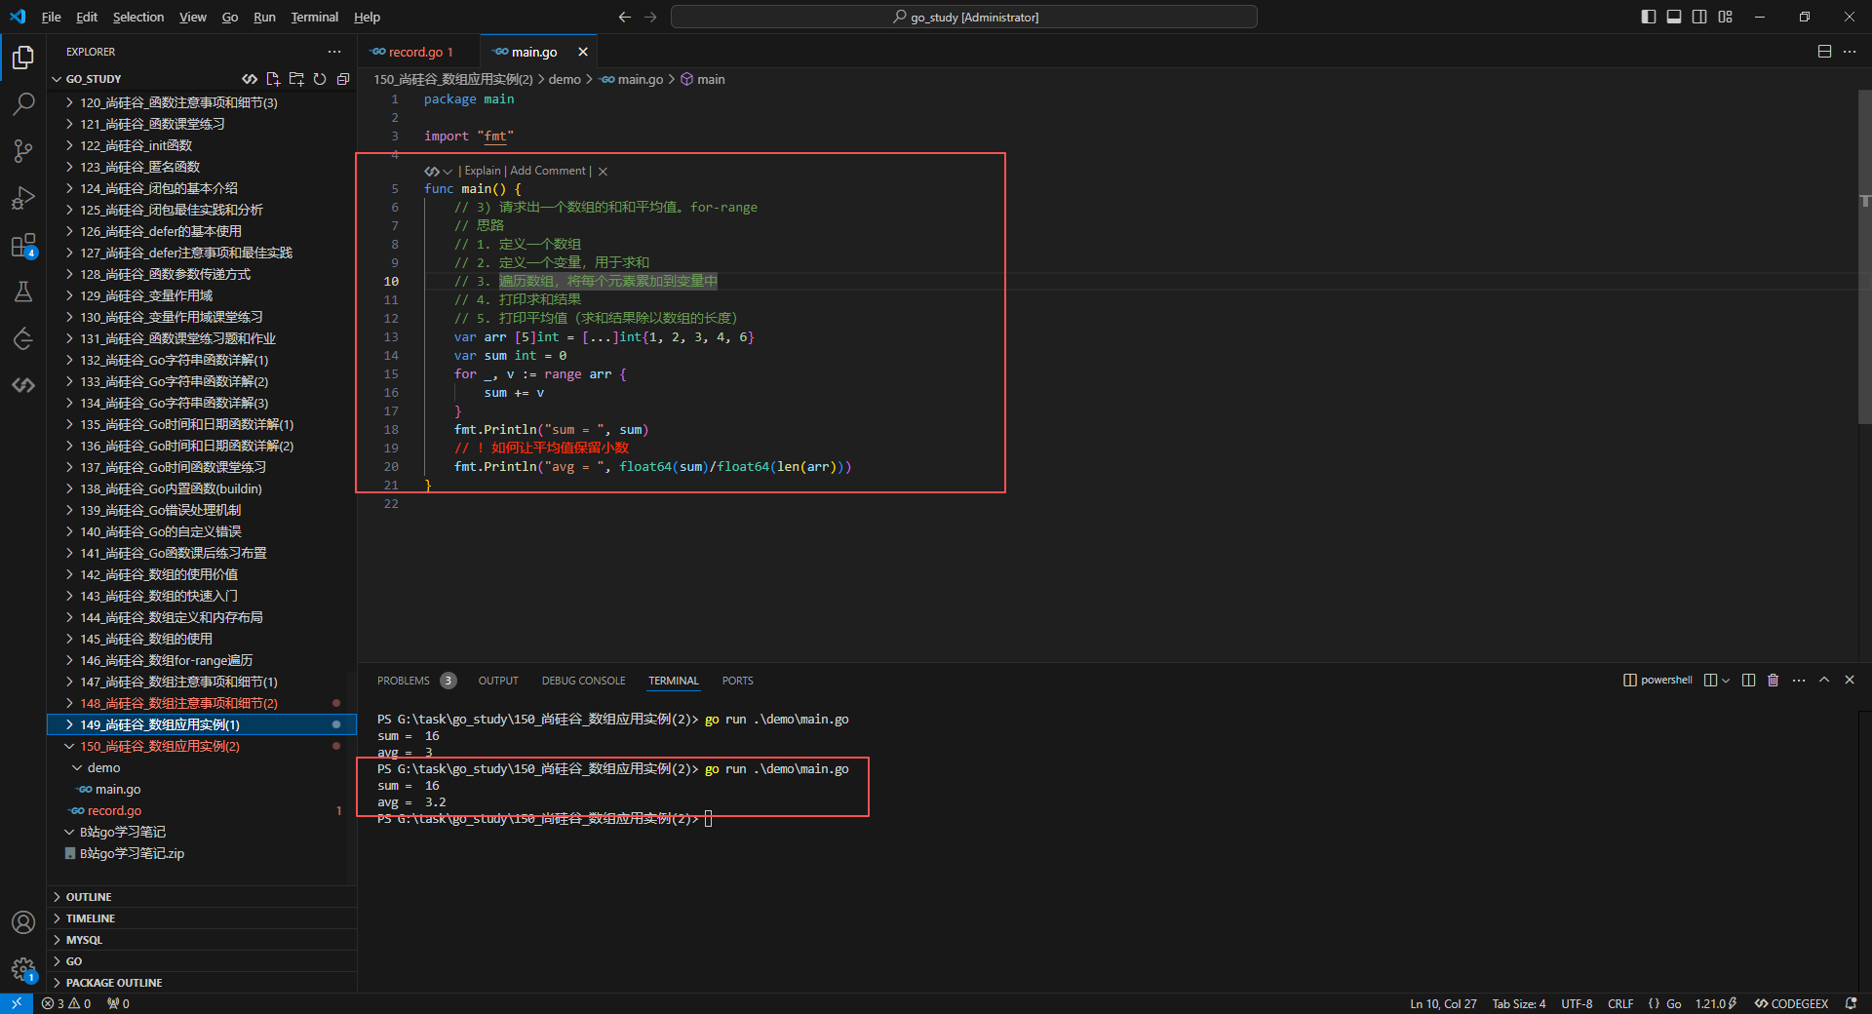
Task: Open the Accounts menu in the activity bar
Action: coord(23,922)
